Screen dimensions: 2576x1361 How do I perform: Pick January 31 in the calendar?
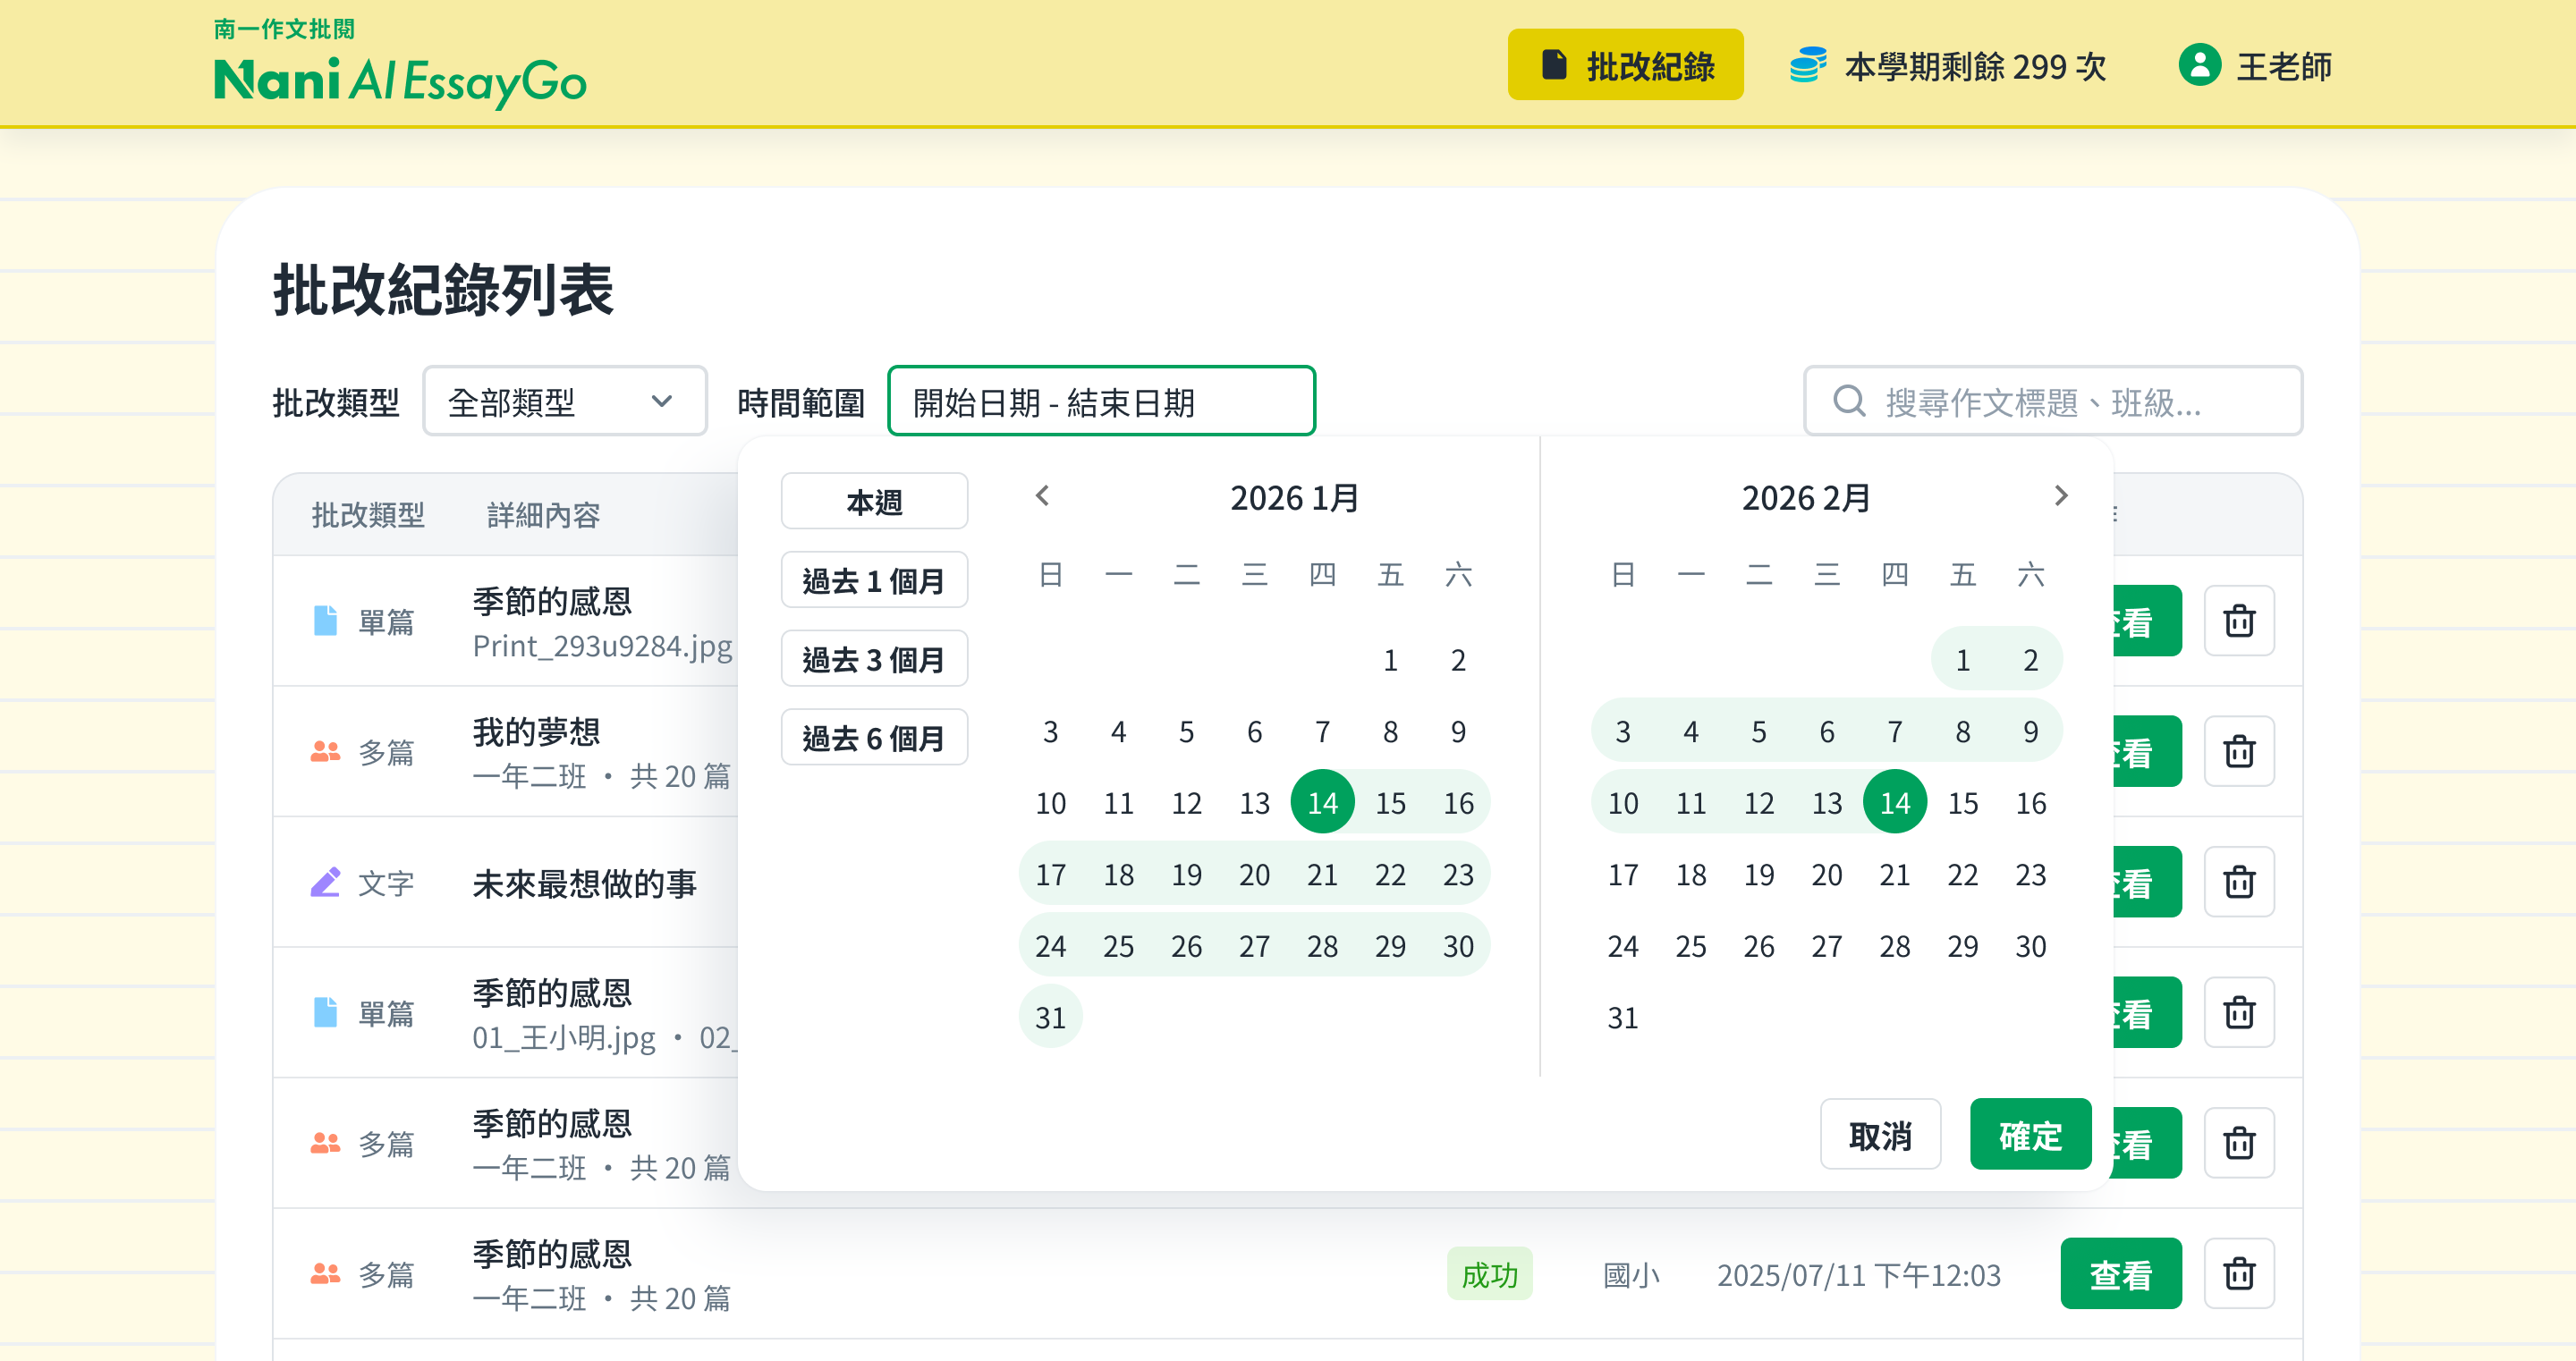(1050, 1017)
